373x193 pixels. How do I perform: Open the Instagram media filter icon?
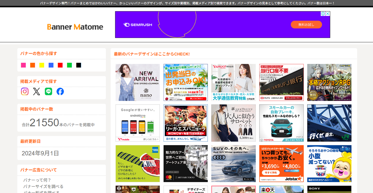[25, 91]
